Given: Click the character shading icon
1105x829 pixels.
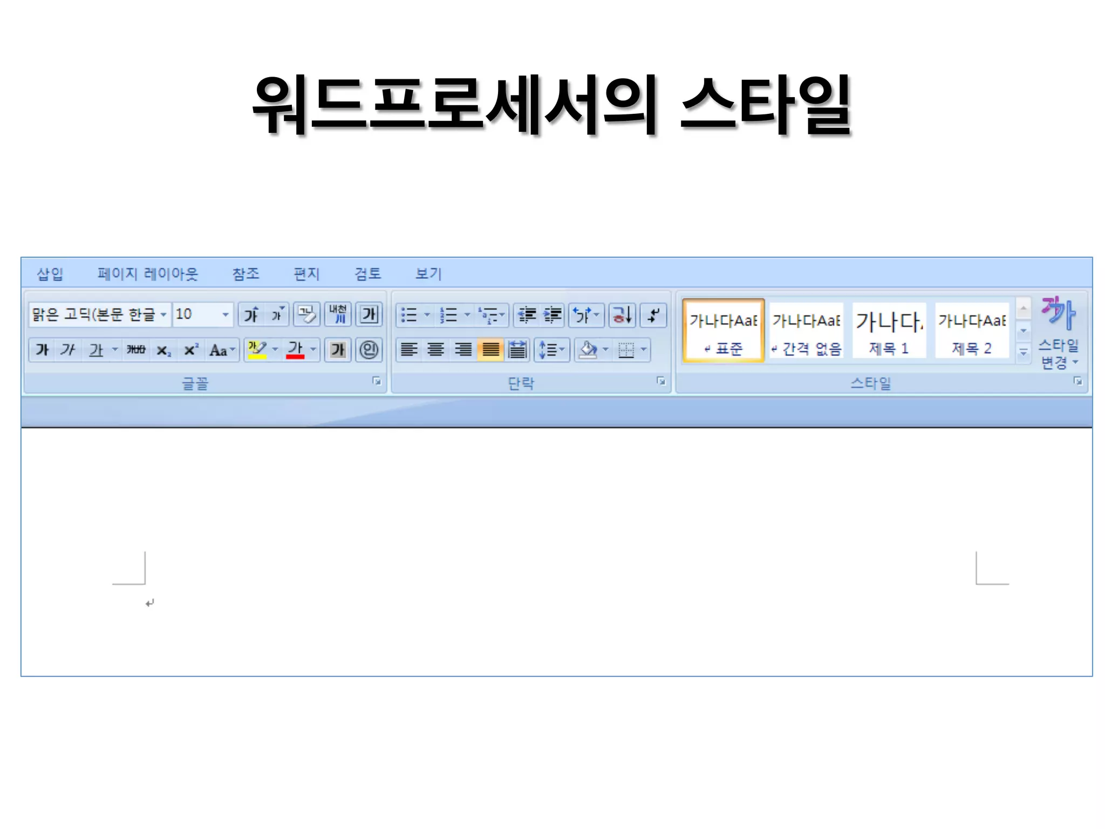Looking at the screenshot, I should (x=338, y=350).
